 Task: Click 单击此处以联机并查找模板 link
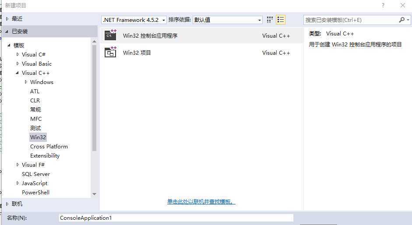click(x=201, y=202)
